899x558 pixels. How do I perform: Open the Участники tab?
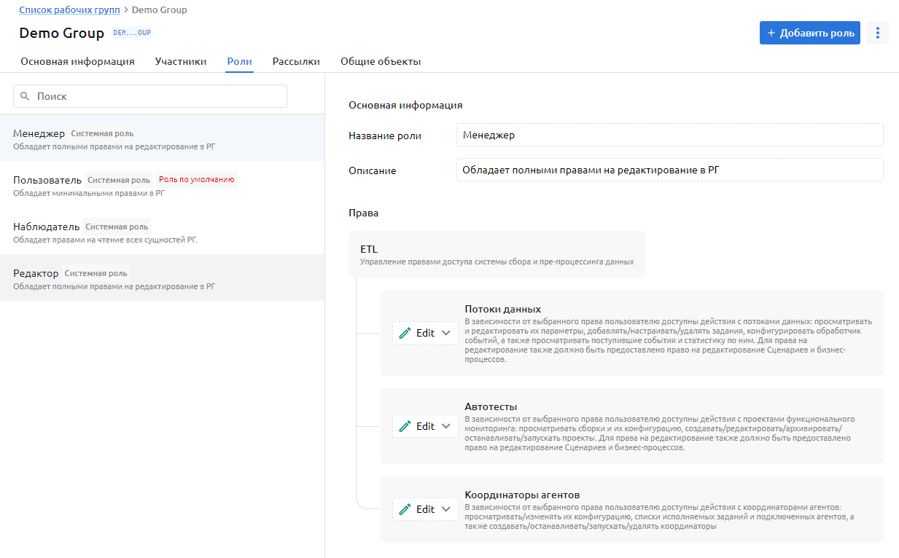coord(181,62)
